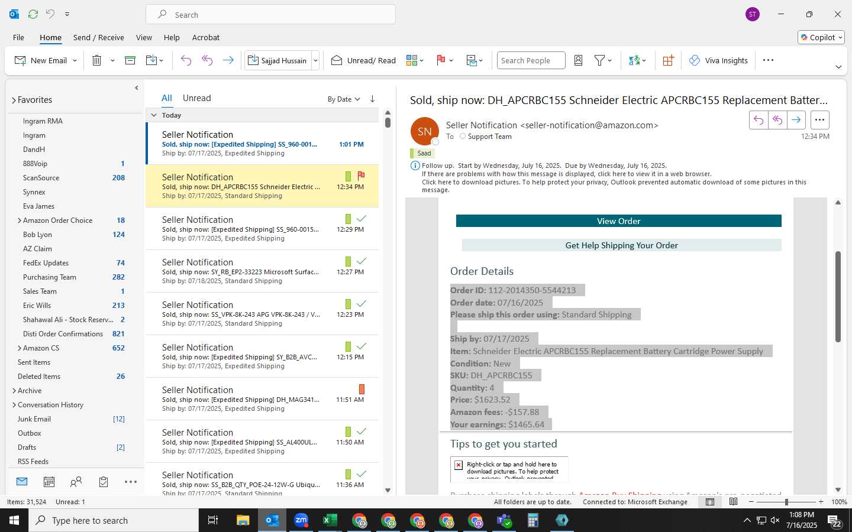Click Reply All arrow in reading pane
Screen dimensions: 852x532
click(x=777, y=120)
